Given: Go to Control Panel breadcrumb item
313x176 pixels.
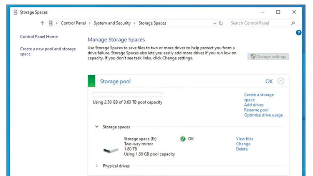Looking at the screenshot, I should (73, 23).
